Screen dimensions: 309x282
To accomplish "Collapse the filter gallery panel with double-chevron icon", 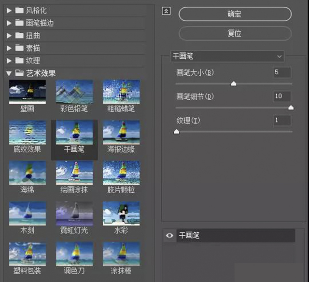I will tap(166, 11).
